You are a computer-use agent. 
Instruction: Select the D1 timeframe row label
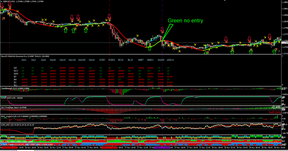tap(15, 82)
